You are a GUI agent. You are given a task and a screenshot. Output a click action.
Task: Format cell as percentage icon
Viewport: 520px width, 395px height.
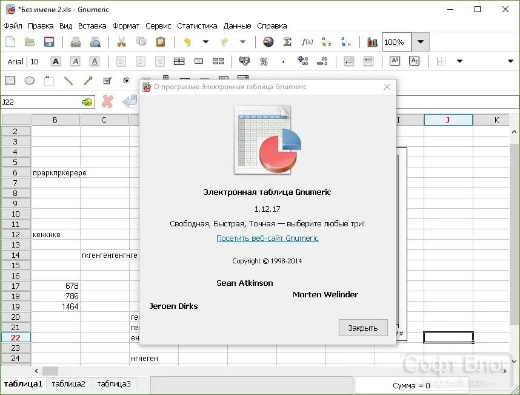pyautogui.click(x=264, y=61)
